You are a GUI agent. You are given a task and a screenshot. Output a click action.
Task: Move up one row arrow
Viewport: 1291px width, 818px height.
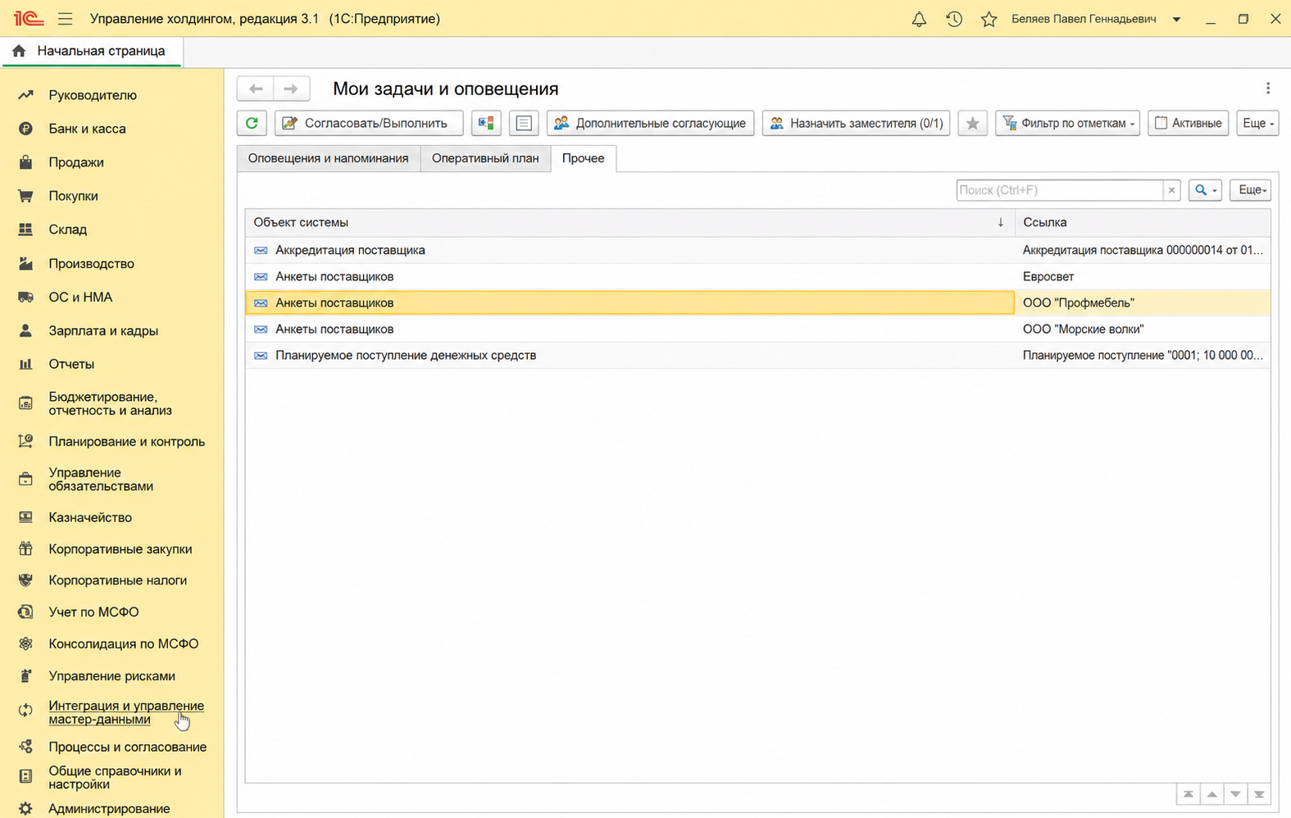click(1211, 794)
